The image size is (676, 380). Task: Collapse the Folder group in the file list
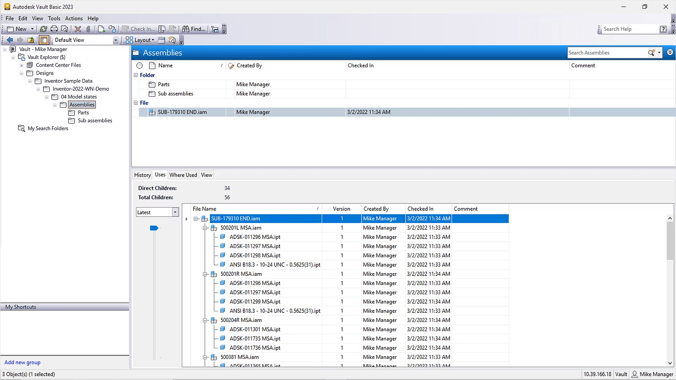(x=136, y=75)
